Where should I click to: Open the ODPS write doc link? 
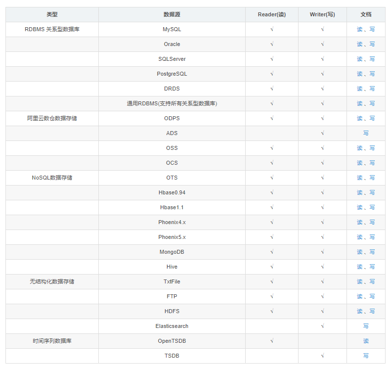click(x=372, y=118)
